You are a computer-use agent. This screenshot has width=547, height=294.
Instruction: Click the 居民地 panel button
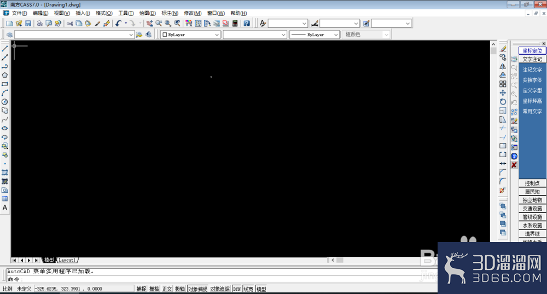point(532,192)
